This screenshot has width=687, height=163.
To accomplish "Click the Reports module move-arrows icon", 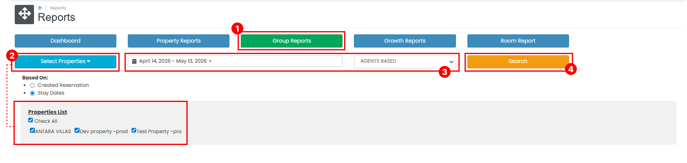I will [x=24, y=14].
